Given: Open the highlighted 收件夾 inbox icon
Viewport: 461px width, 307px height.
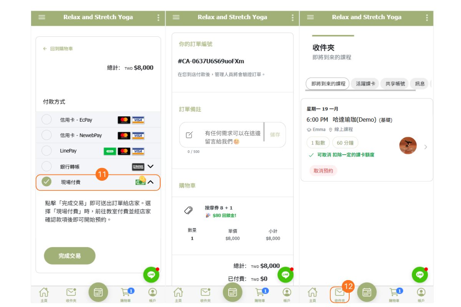Looking at the screenshot, I should [x=340, y=294].
